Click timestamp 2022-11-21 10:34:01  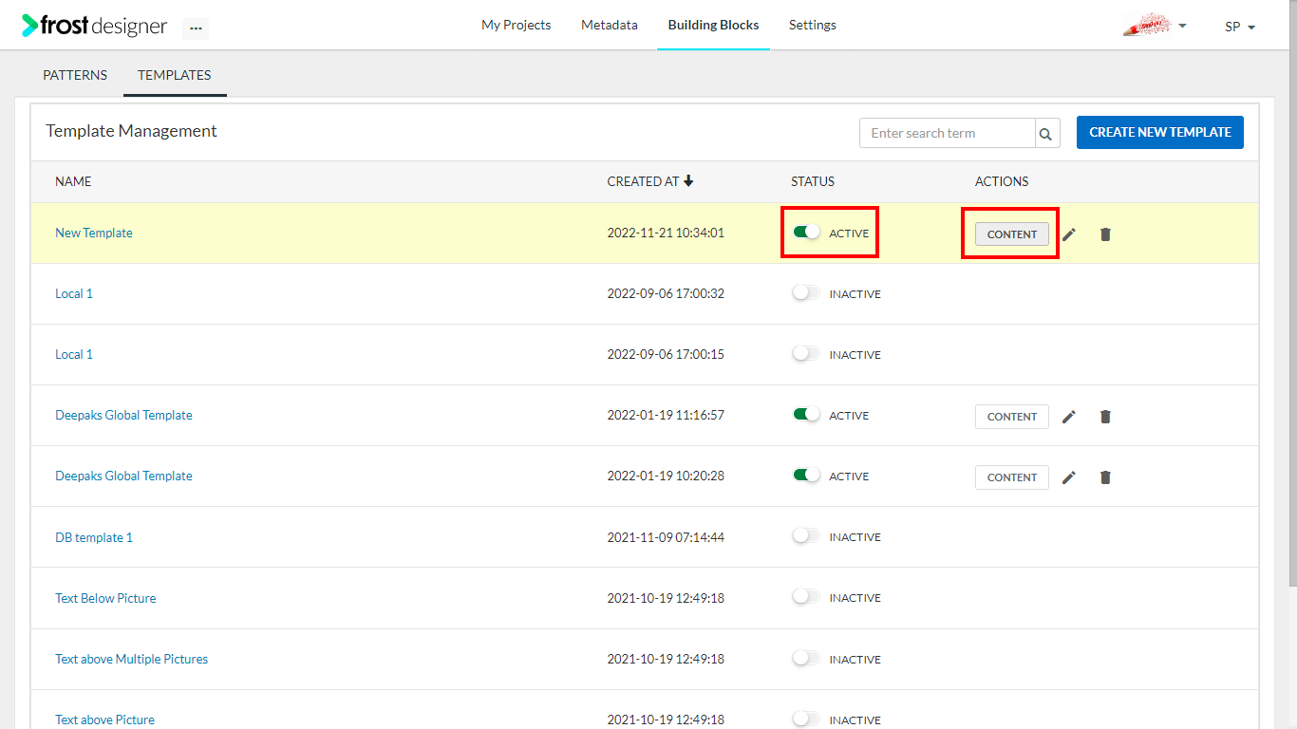click(666, 233)
